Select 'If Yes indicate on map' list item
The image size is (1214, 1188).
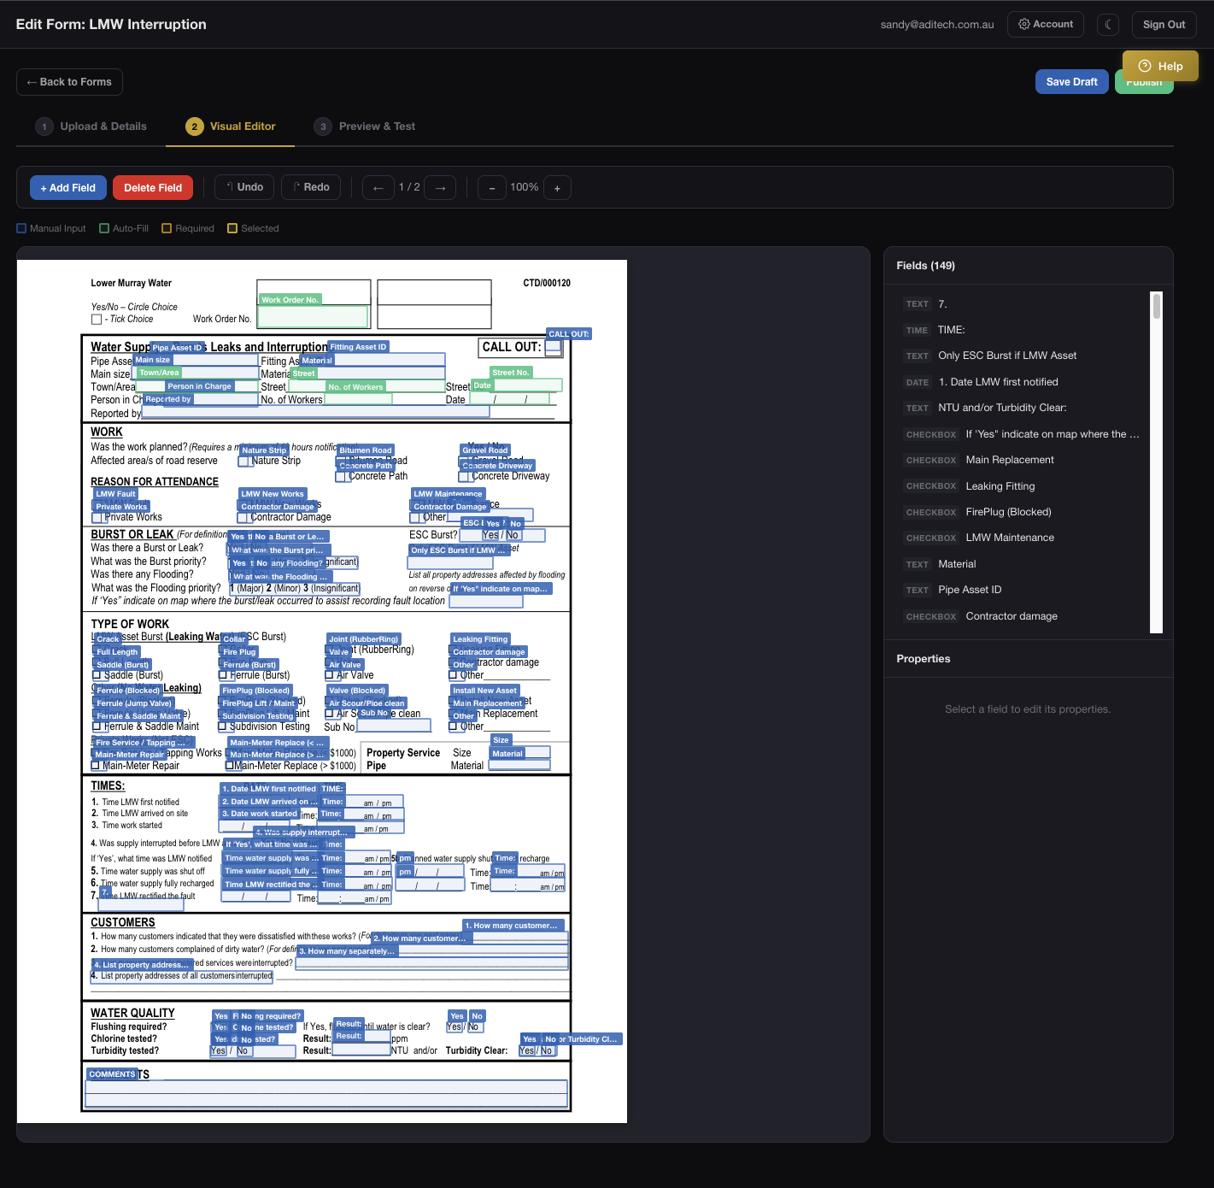click(x=1021, y=434)
